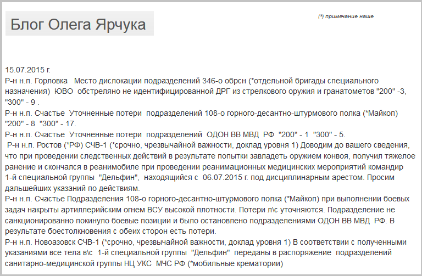The image size is (422, 276).
Task: Click 'результате боестолкновения с обеих сторон есть потери.'
Action: pos(110,231)
